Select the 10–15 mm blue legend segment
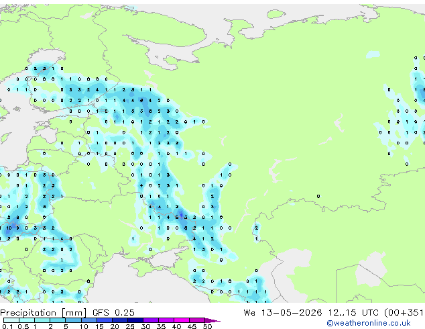Screen dimensions: 425x329 pos(88,320)
